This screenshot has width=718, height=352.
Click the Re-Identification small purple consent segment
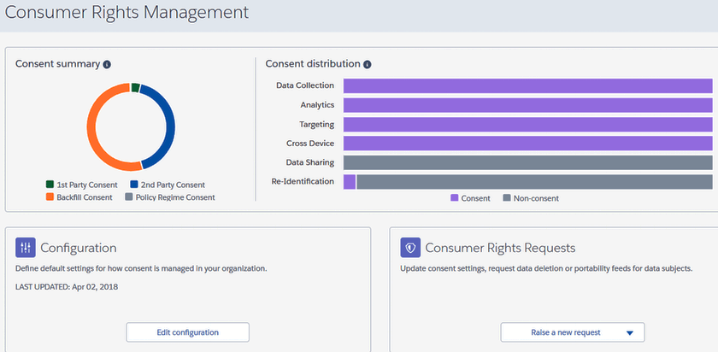pos(349,181)
